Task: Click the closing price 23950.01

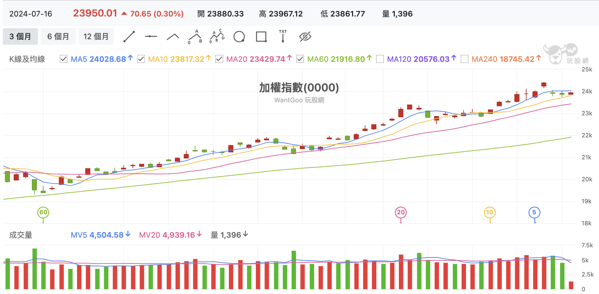Action: click(95, 13)
